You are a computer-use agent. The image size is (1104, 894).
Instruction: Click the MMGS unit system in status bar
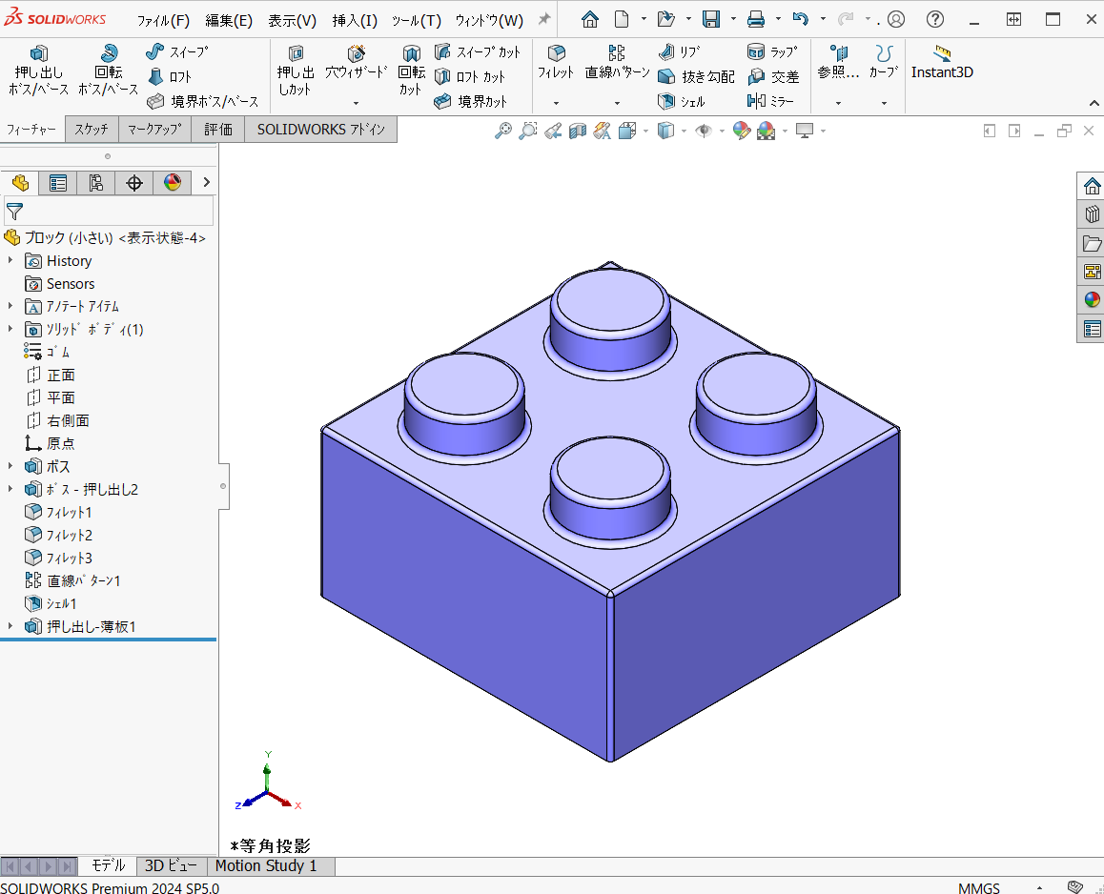[979, 887]
